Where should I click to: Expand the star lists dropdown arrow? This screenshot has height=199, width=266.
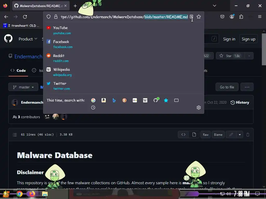click(x=249, y=56)
